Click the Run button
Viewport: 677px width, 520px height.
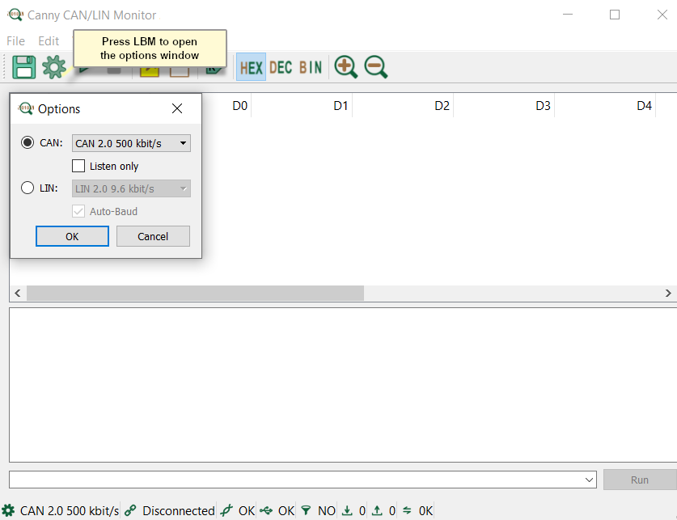point(640,480)
